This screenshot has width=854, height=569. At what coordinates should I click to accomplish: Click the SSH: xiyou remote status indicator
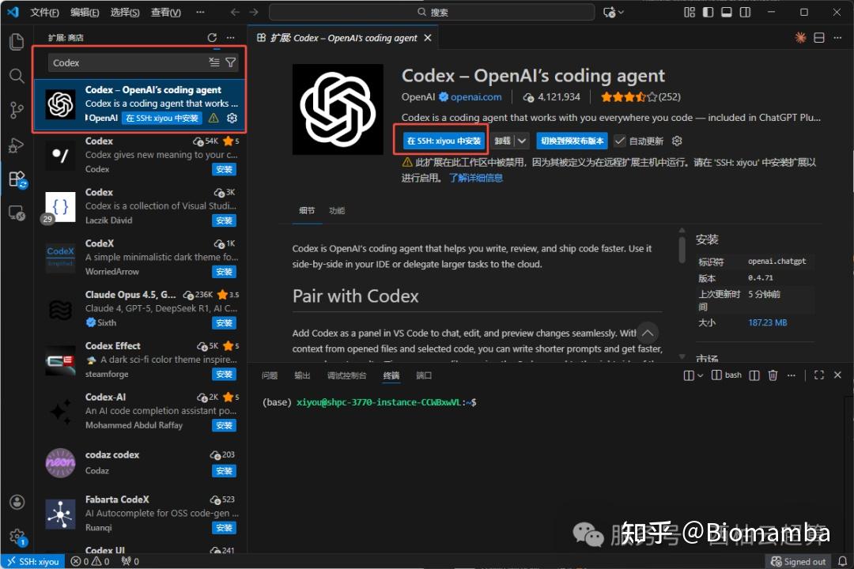pyautogui.click(x=33, y=561)
